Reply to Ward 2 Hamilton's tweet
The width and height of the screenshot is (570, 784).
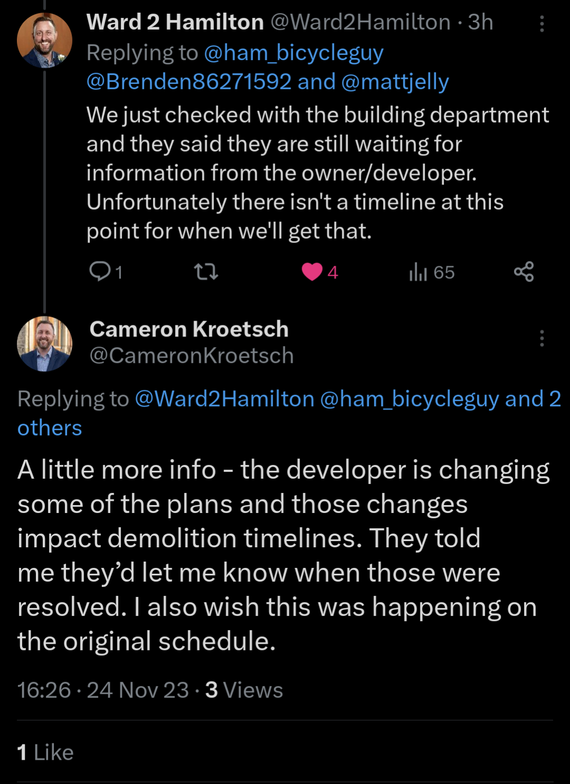[x=100, y=272]
